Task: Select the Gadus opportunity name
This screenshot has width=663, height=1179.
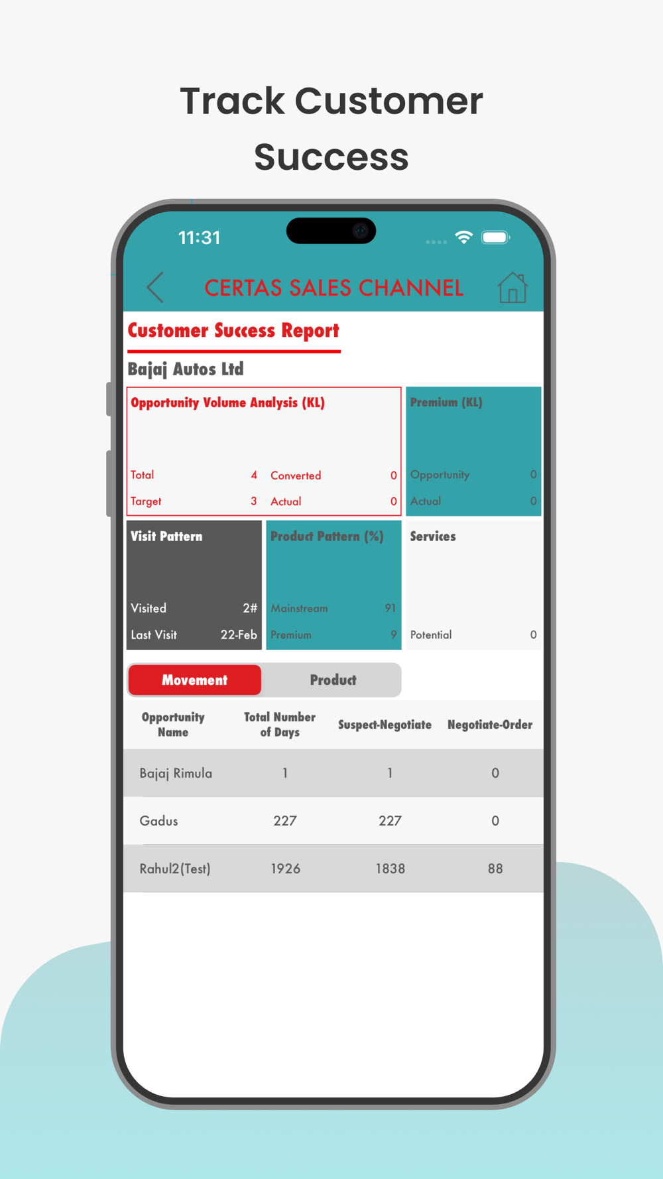Action: (158, 821)
